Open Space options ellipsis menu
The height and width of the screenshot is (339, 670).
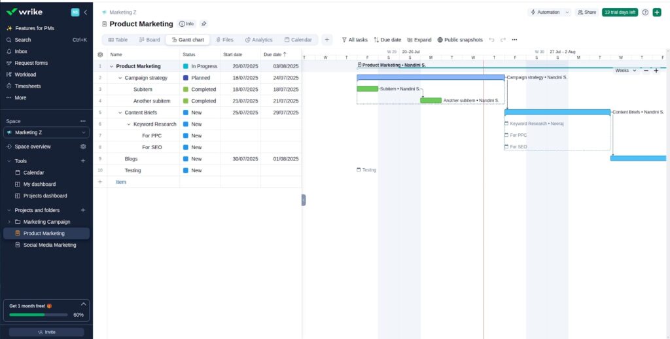point(83,122)
